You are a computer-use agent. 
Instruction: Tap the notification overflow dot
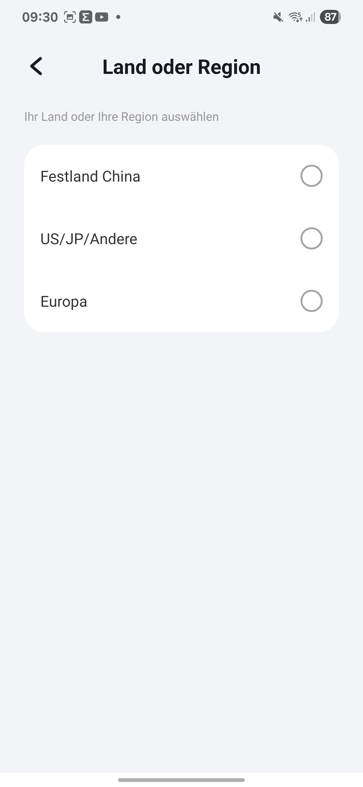(x=118, y=17)
